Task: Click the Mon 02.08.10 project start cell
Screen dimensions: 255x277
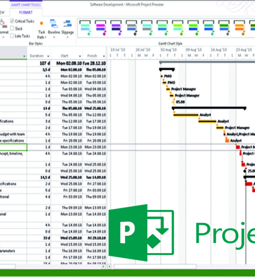Action: [67, 63]
